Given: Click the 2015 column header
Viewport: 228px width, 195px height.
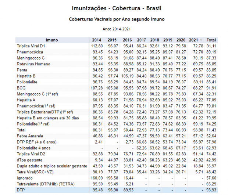Looking at the screenshot, I should [112, 40].
